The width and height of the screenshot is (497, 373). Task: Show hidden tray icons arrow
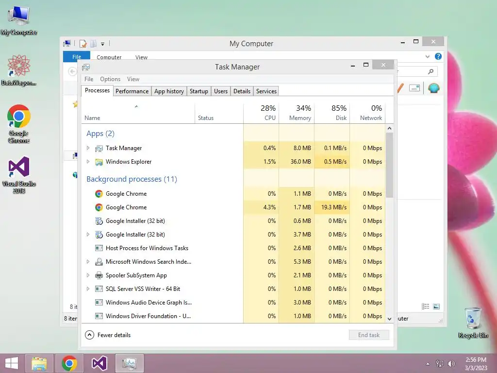coord(428,364)
